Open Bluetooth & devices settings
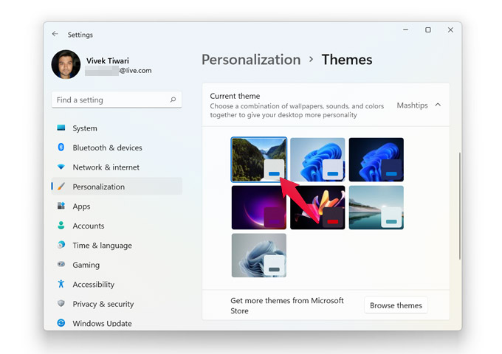This screenshot has width=502, height=354. pos(117,147)
